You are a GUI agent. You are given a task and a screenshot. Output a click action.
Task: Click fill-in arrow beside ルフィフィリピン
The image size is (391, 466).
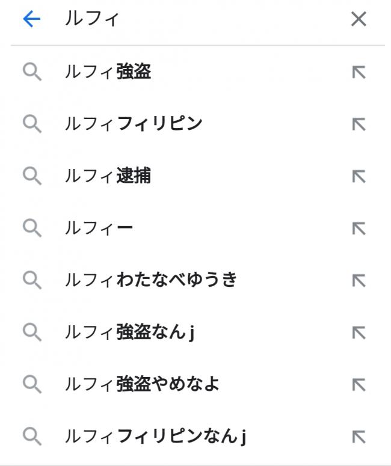pyautogui.click(x=359, y=124)
